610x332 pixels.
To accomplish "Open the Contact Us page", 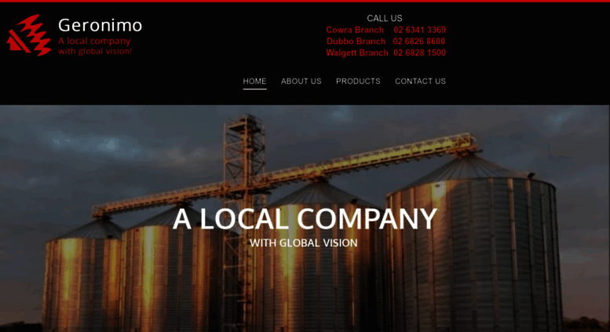I will click(420, 82).
